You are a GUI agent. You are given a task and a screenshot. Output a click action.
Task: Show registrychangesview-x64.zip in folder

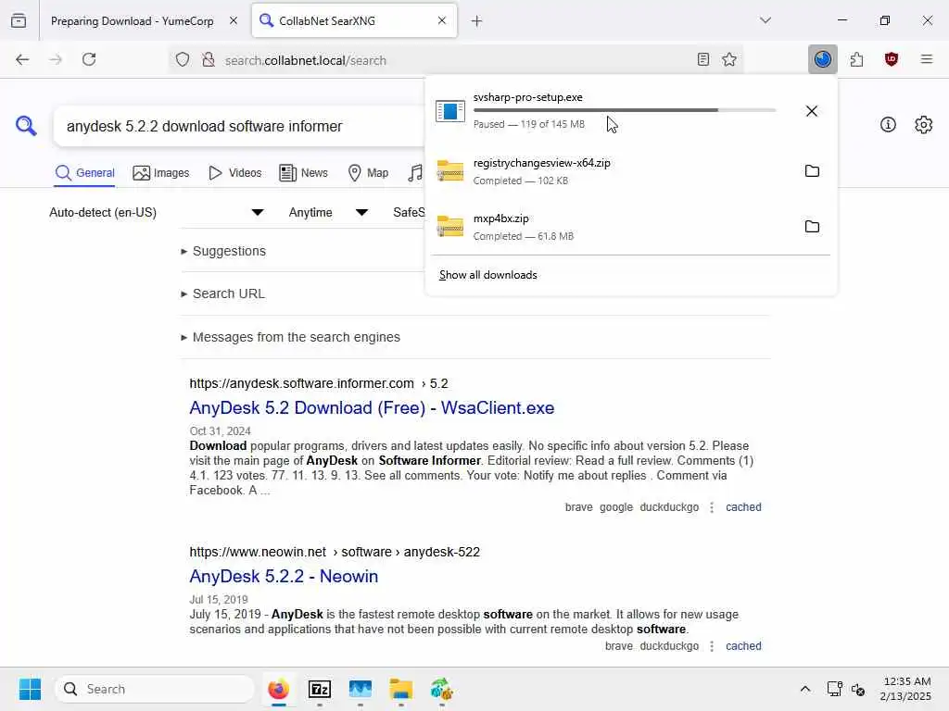coord(812,171)
